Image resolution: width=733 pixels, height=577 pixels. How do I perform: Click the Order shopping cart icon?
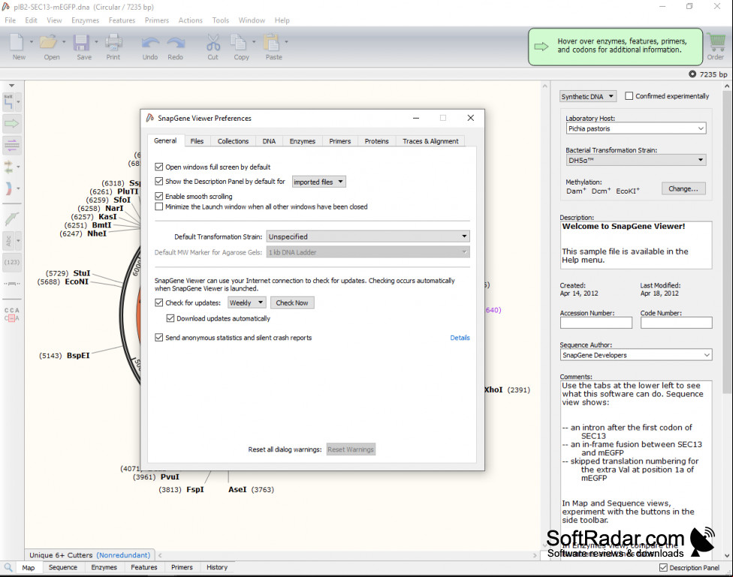716,43
